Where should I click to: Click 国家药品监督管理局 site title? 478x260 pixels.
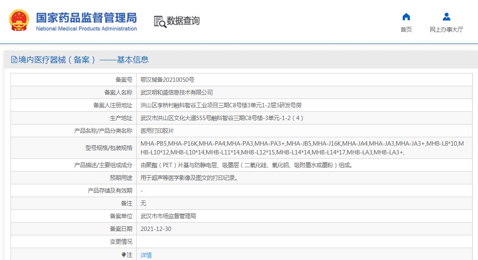(87, 18)
